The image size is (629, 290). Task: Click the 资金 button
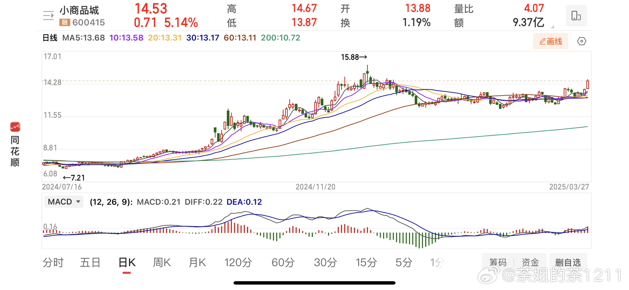[x=530, y=262]
